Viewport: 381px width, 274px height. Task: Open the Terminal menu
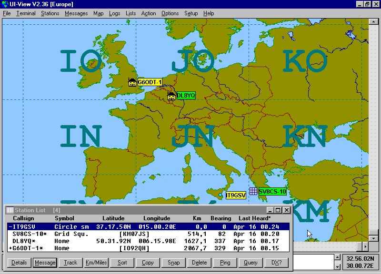pyautogui.click(x=26, y=13)
